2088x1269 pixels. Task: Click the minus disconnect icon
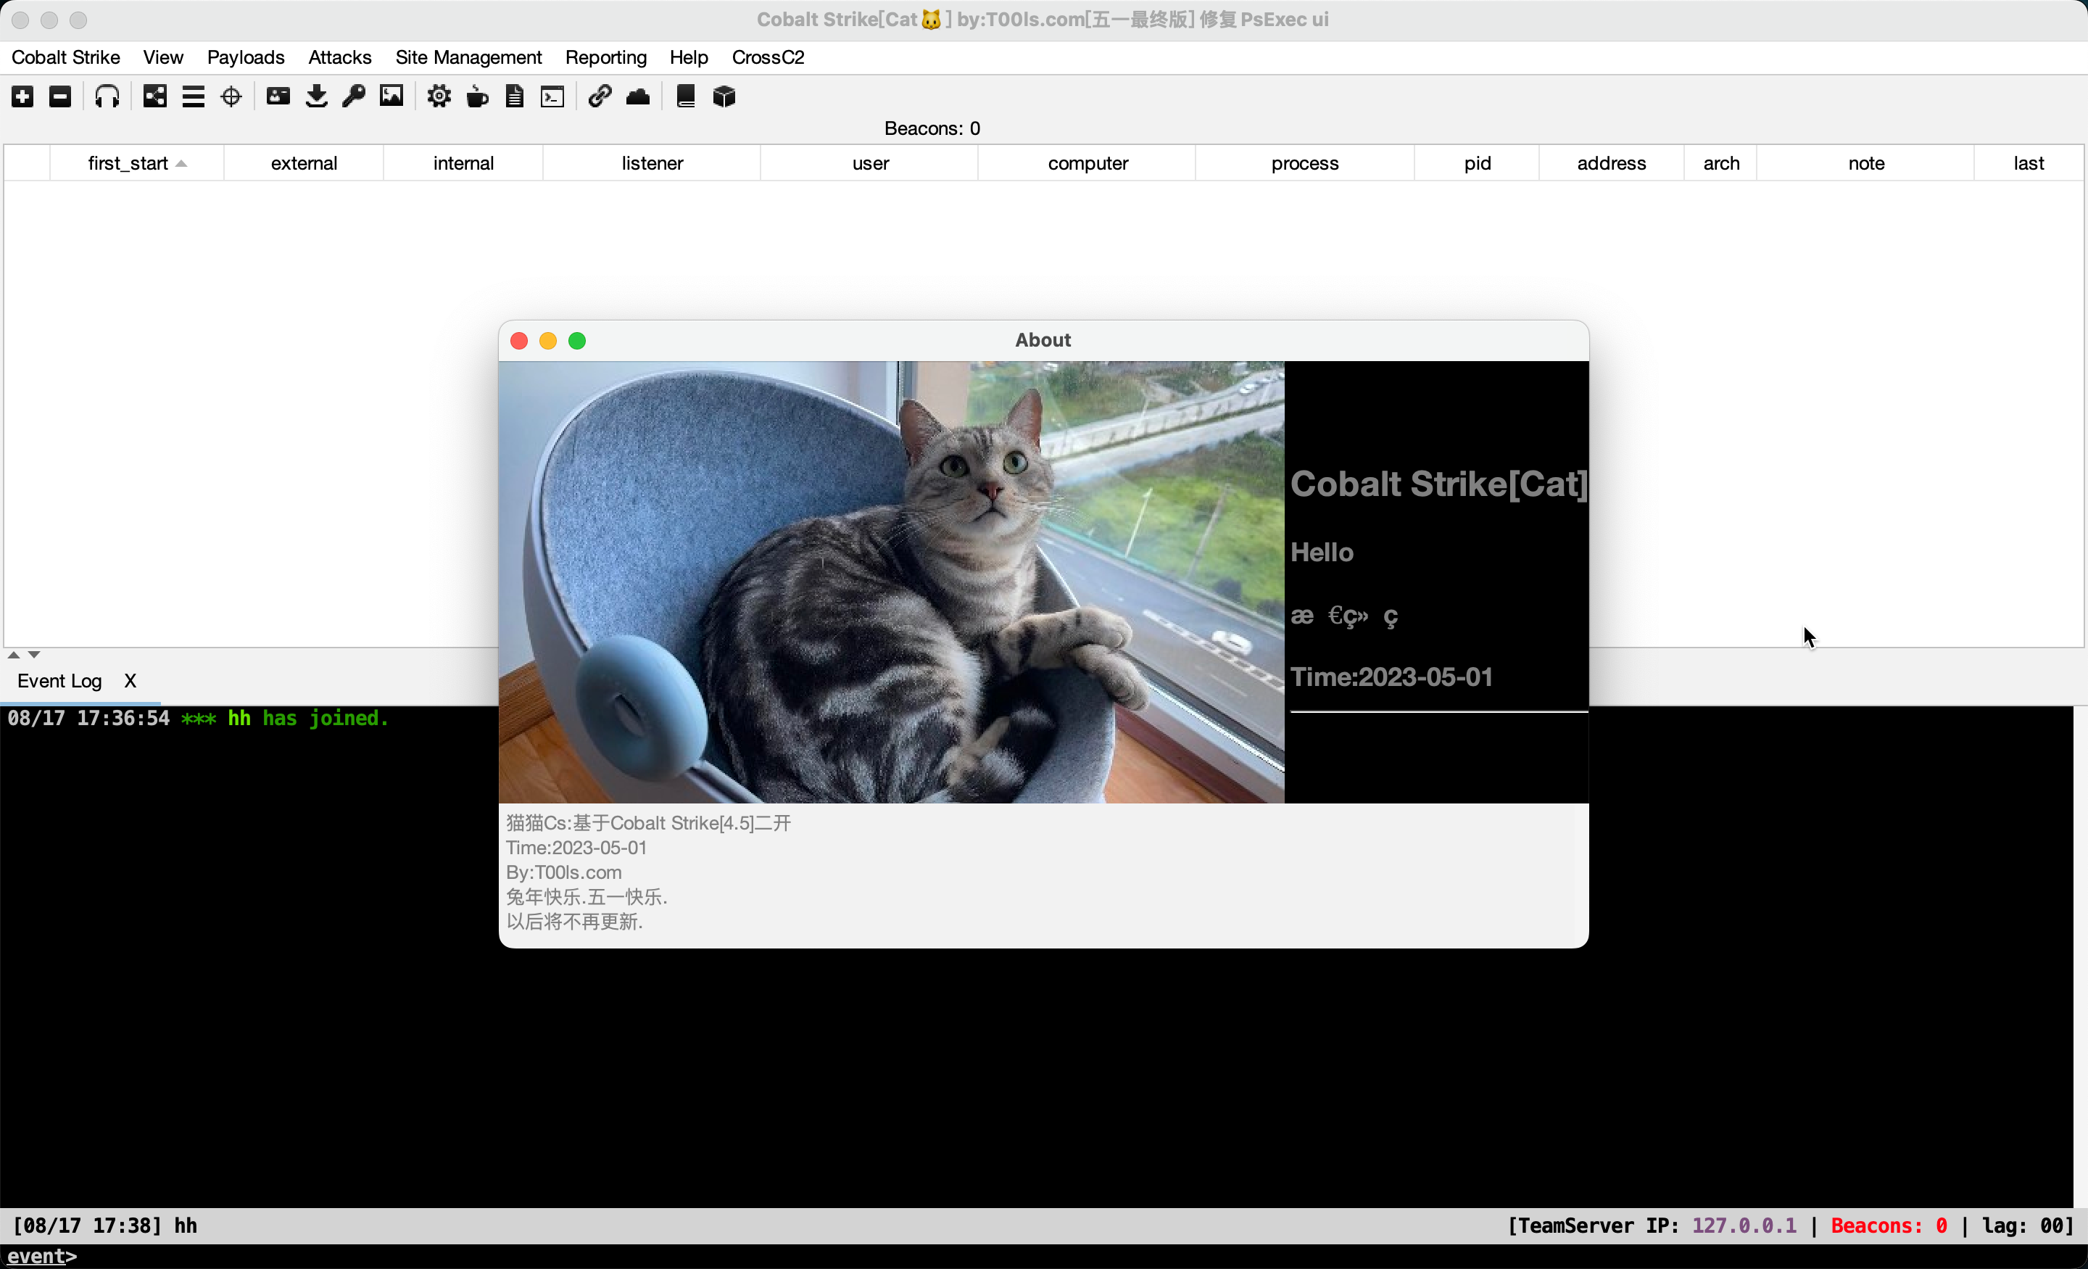[60, 96]
